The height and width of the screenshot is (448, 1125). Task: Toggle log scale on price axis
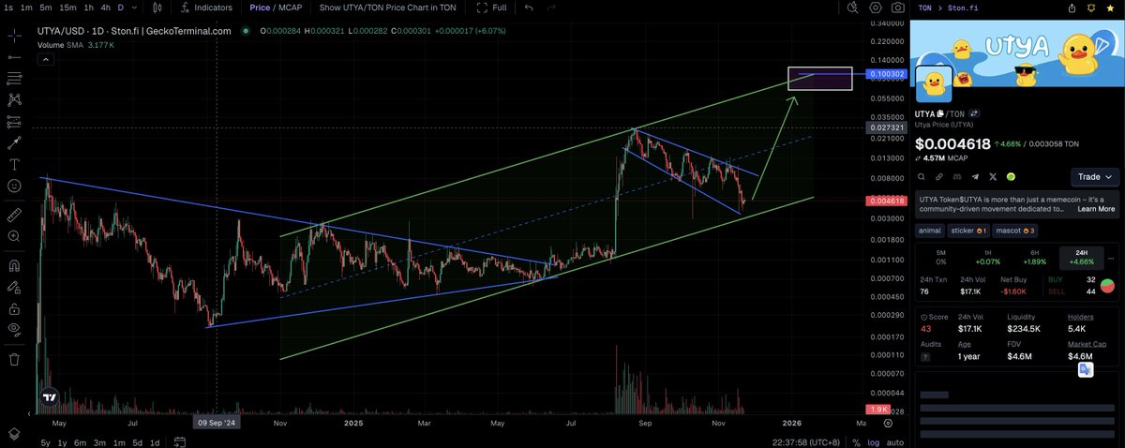click(x=875, y=442)
